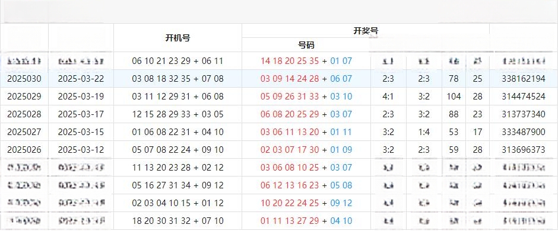Select issue number 2025030
558x231 pixels.
24,79
